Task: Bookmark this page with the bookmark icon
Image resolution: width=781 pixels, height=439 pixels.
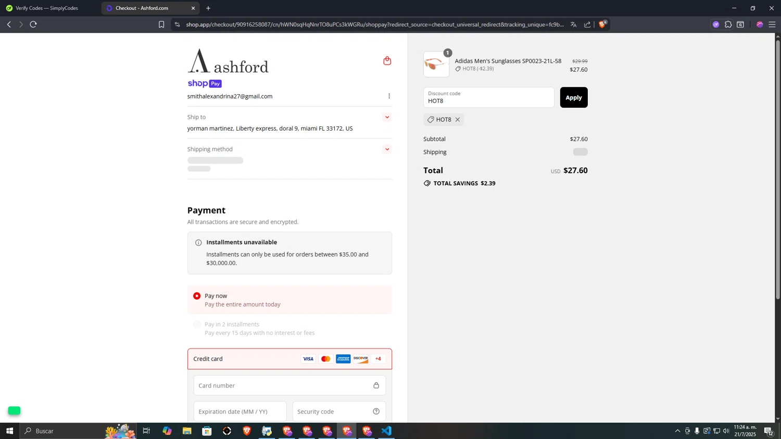Action: pyautogui.click(x=161, y=24)
